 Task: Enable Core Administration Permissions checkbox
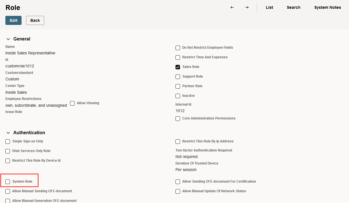178,119
